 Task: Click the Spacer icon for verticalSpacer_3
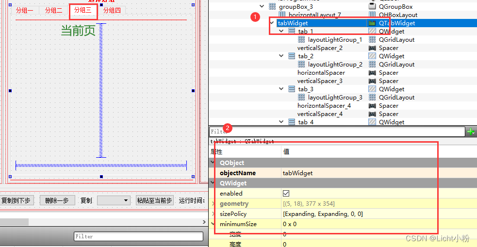(372, 81)
